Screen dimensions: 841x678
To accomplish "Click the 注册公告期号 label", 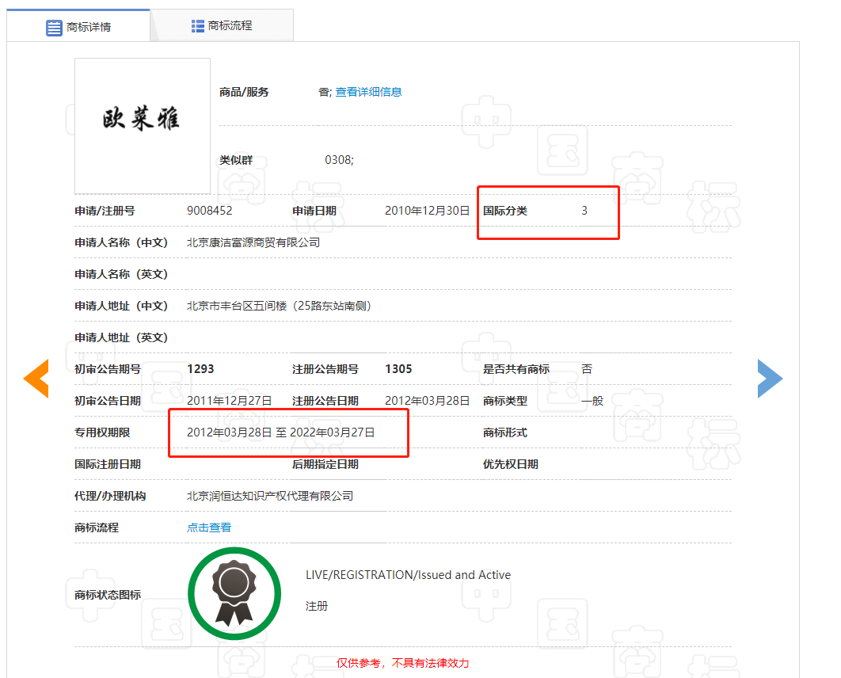I will [x=325, y=369].
